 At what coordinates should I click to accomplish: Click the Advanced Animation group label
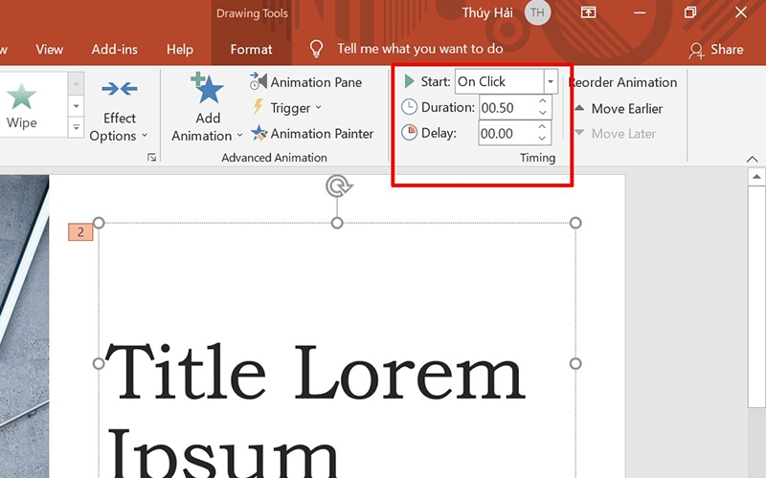274,158
